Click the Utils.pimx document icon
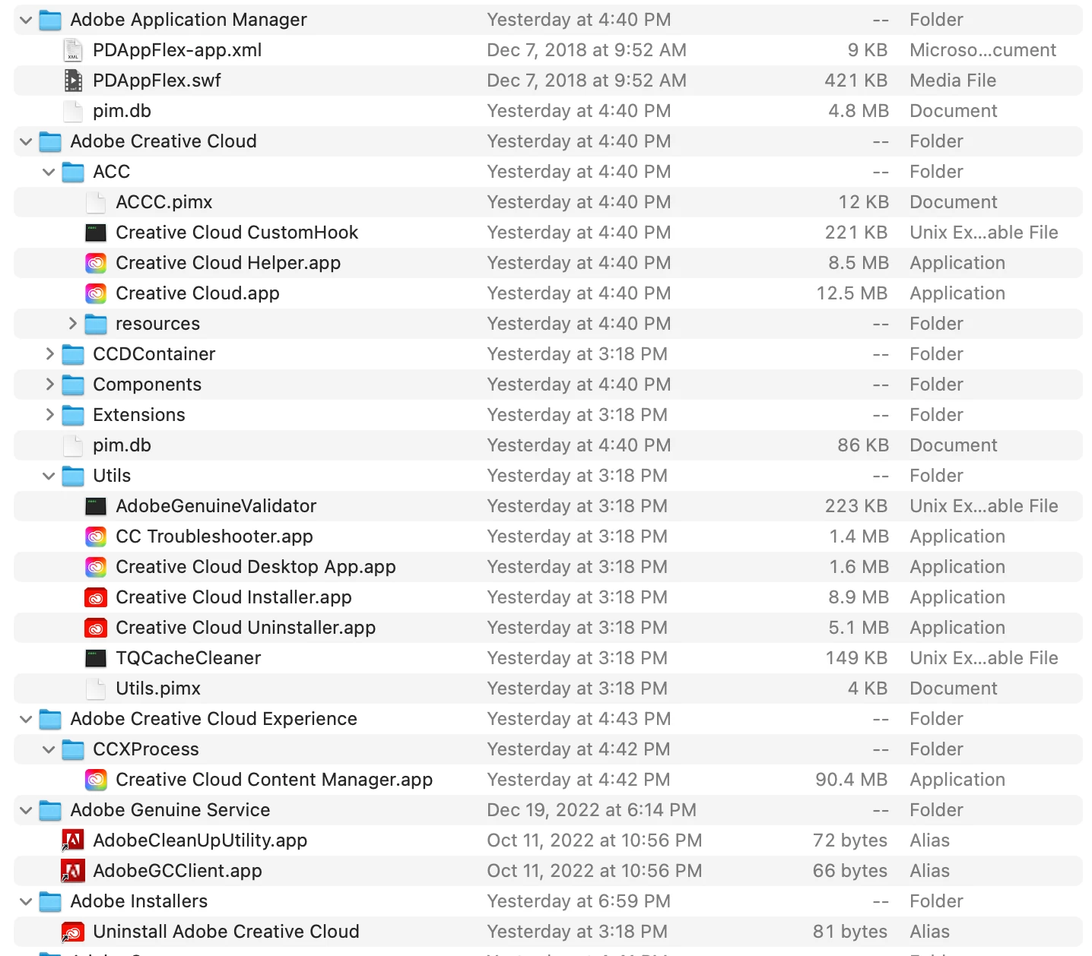This screenshot has height=956, width=1092. coord(96,689)
